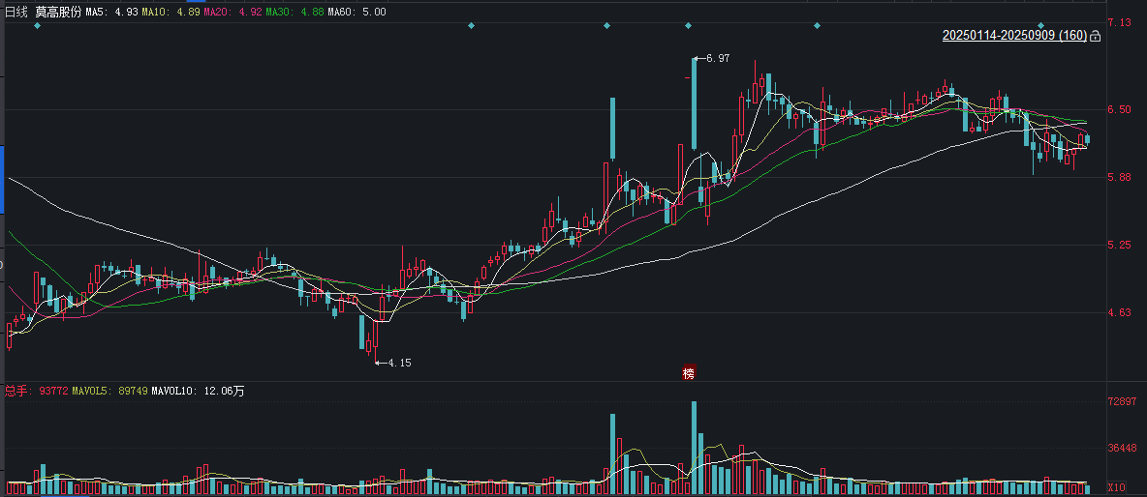This screenshot has width=1147, height=497.
Task: Click the MAVOL5 volume indicator label
Action: point(108,392)
